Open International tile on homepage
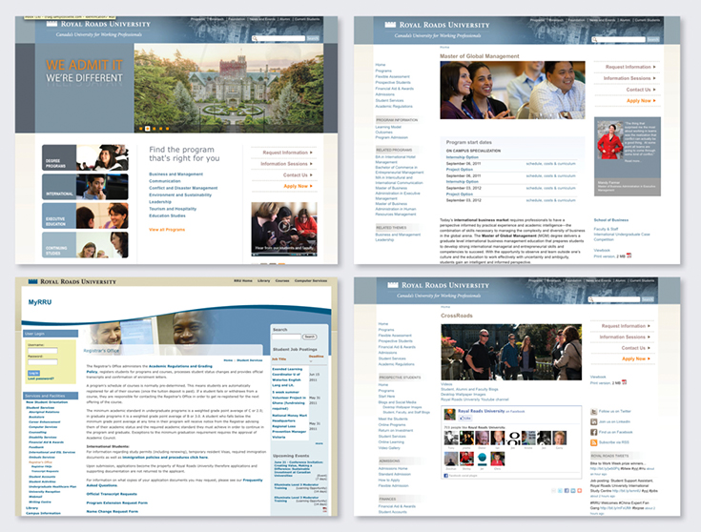 coord(85,187)
